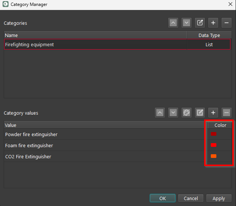Add a new category value
This screenshot has height=206, width=236.
213,112
